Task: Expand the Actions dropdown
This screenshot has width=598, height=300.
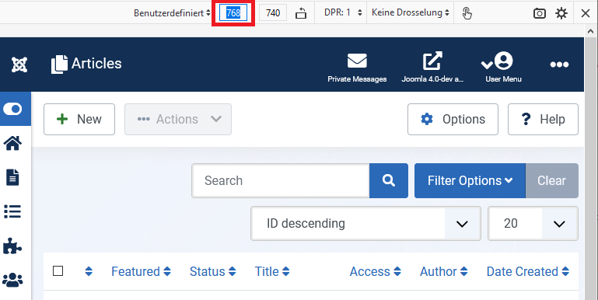Action: (x=178, y=120)
